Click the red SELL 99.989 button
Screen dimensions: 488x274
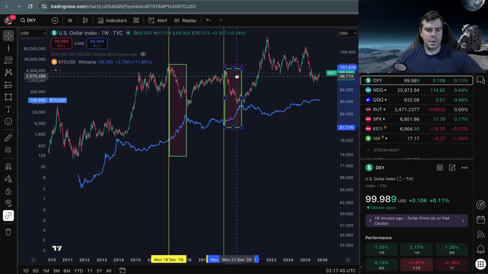pos(61,43)
